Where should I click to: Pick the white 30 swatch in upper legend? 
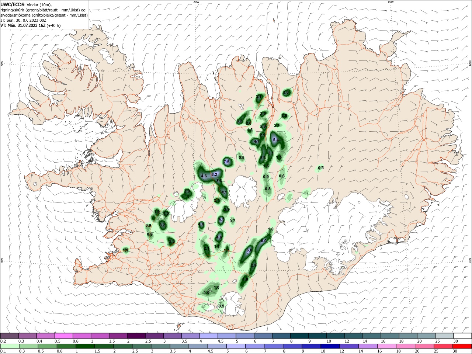point(462,336)
